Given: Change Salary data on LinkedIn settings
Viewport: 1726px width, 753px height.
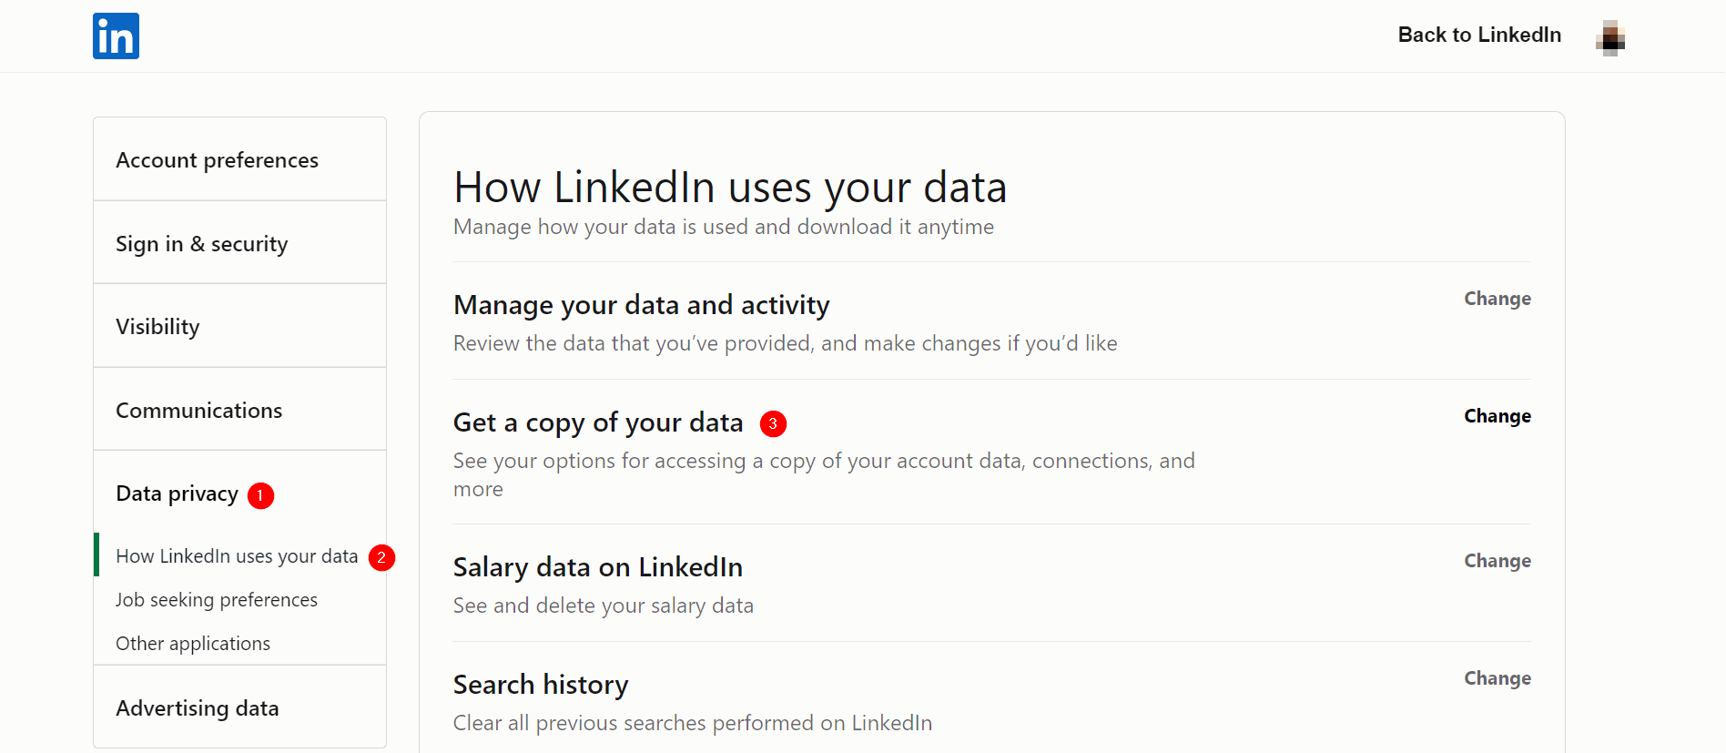Looking at the screenshot, I should click(1497, 561).
